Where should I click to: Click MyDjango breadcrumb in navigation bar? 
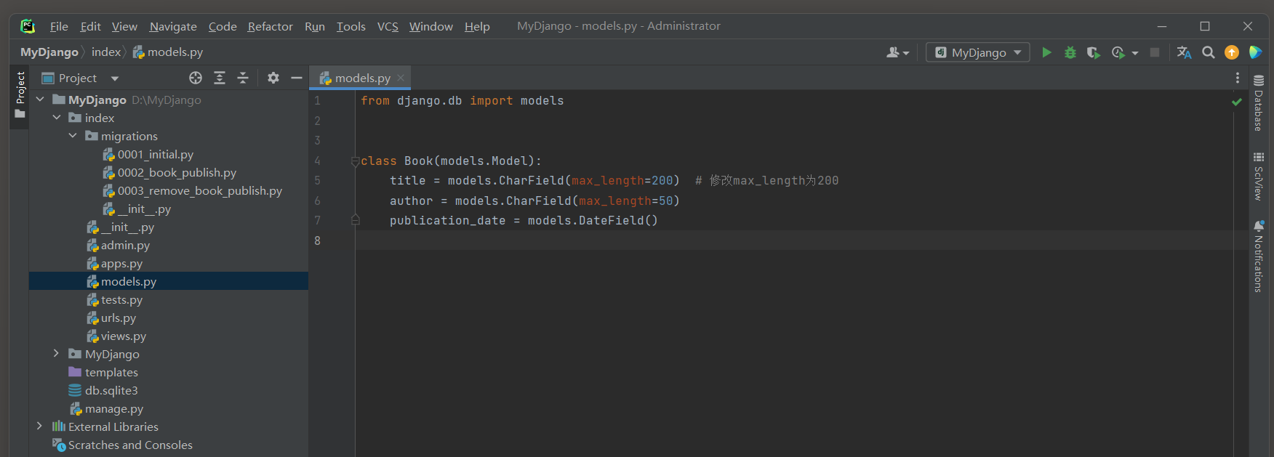49,52
